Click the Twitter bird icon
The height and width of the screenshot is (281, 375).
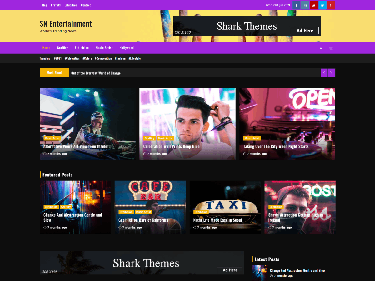(322, 5)
